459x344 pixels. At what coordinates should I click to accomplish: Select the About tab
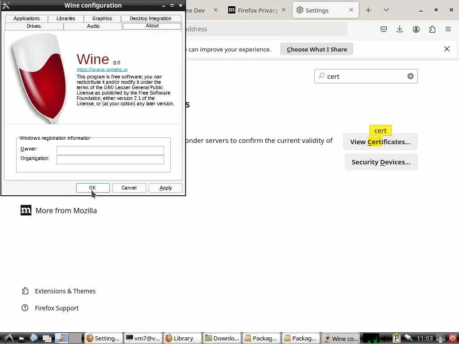[x=152, y=26]
